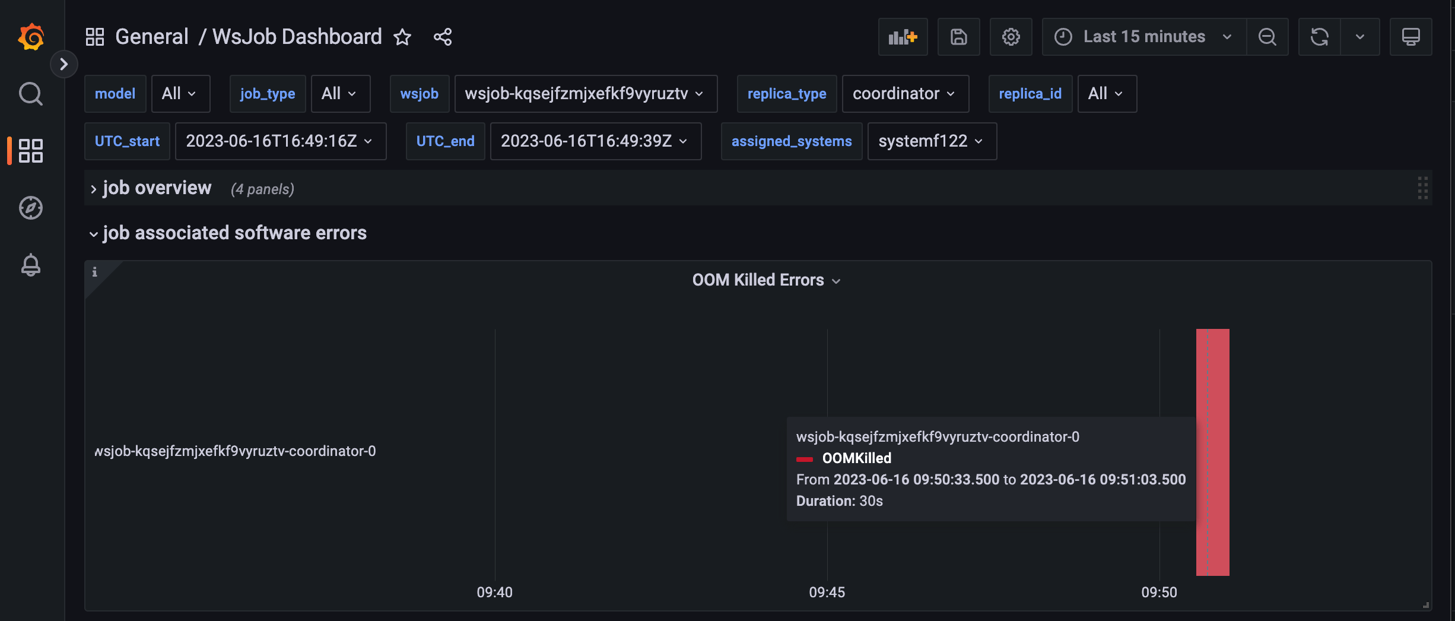Screen dimensions: 1455x621
Task: Cycle view mode with monitor icon
Action: (1410, 37)
